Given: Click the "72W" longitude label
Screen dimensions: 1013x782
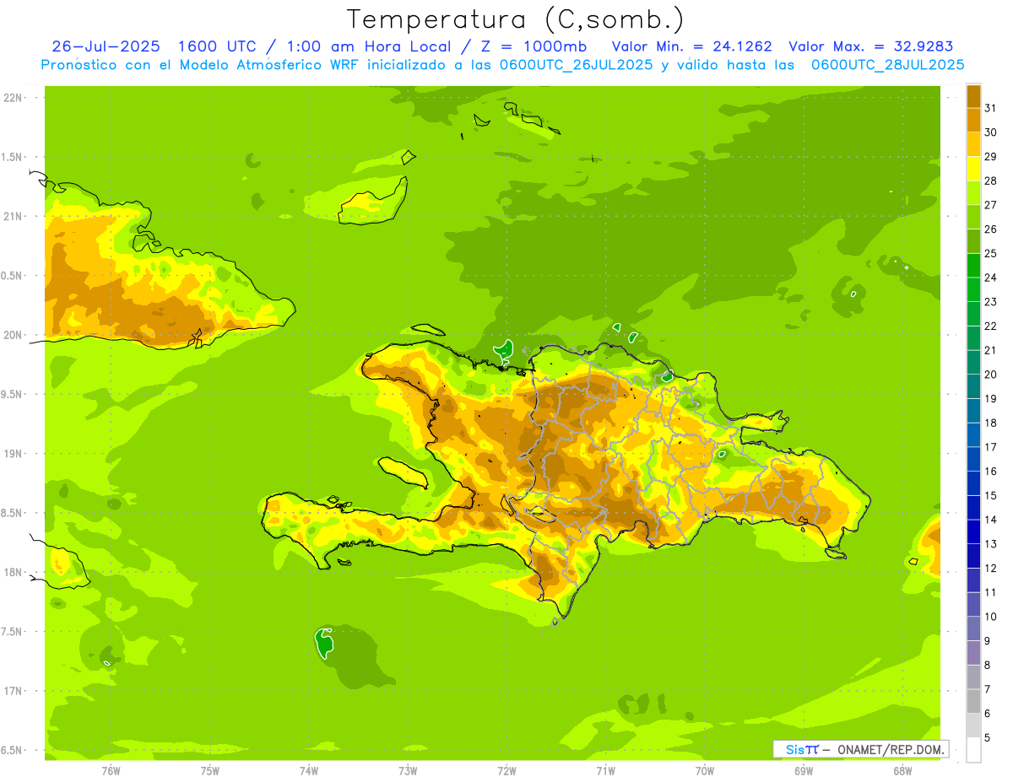Looking at the screenshot, I should pos(506,771).
